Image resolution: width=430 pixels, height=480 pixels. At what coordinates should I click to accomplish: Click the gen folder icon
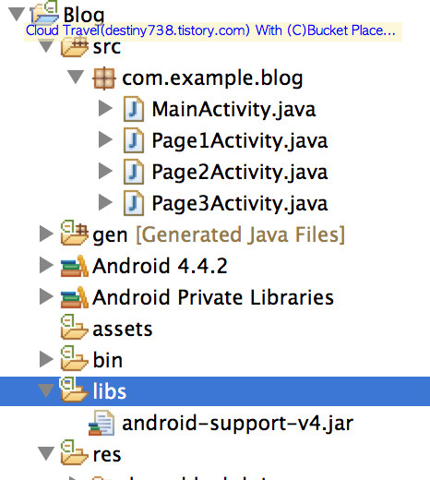click(75, 233)
